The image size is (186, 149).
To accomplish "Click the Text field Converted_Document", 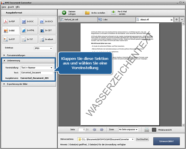I will click(37, 73).
